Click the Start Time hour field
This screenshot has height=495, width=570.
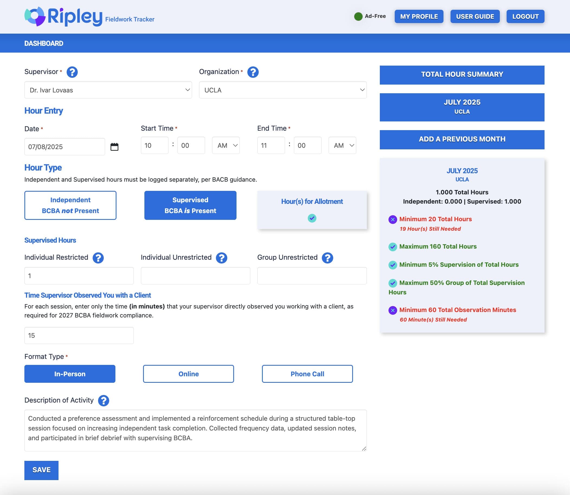pyautogui.click(x=155, y=145)
